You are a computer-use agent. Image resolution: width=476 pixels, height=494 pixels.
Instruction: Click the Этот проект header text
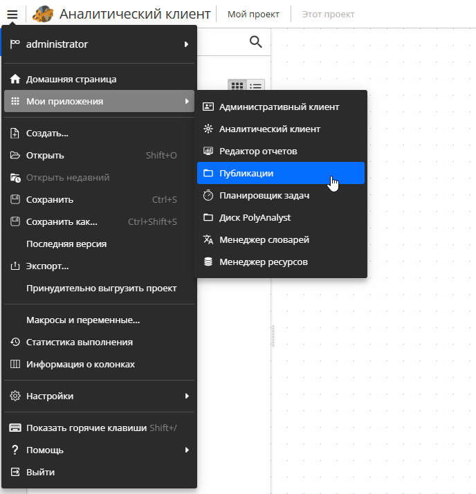[x=328, y=14]
